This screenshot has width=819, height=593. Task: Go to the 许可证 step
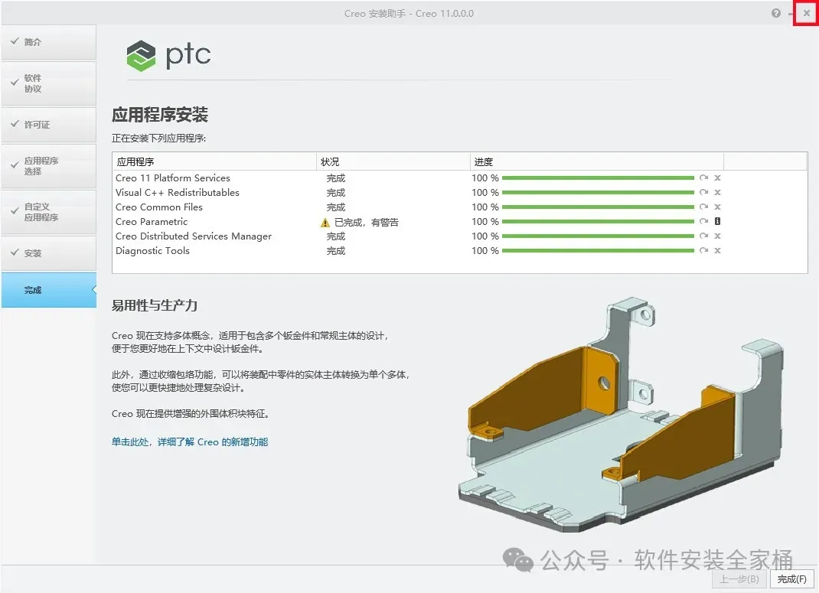pos(48,125)
